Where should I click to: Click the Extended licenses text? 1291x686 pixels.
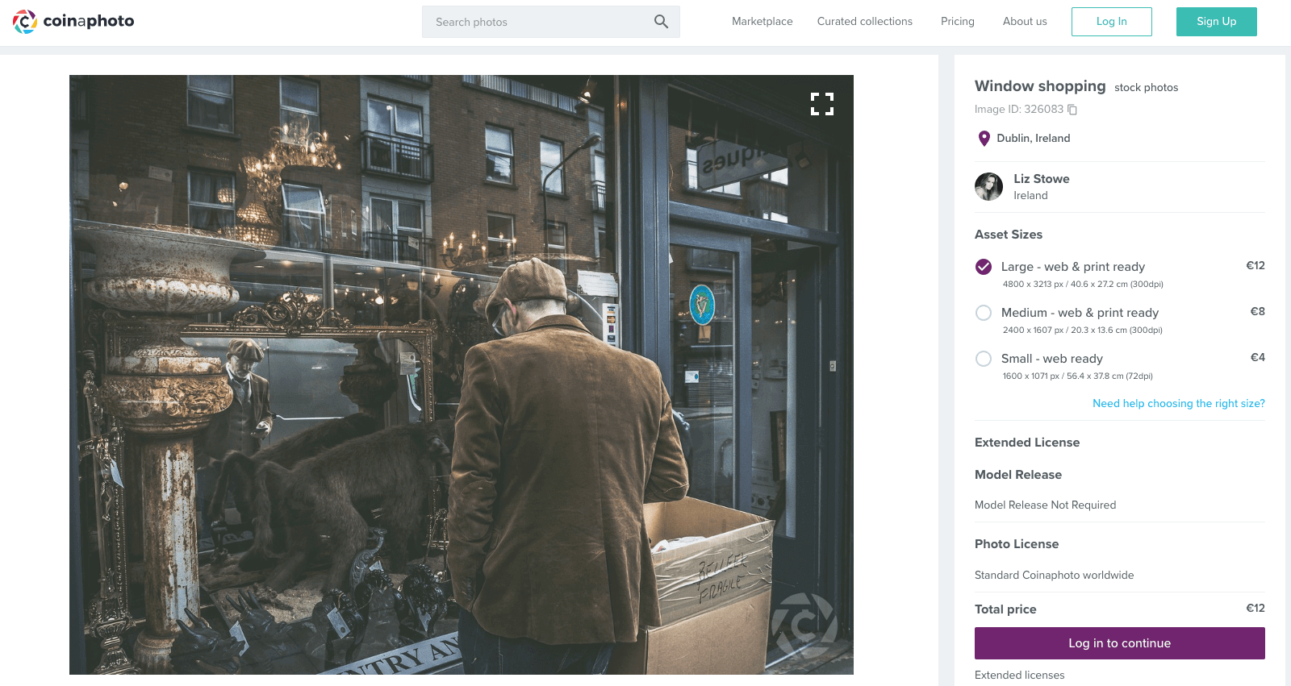tap(1019, 676)
